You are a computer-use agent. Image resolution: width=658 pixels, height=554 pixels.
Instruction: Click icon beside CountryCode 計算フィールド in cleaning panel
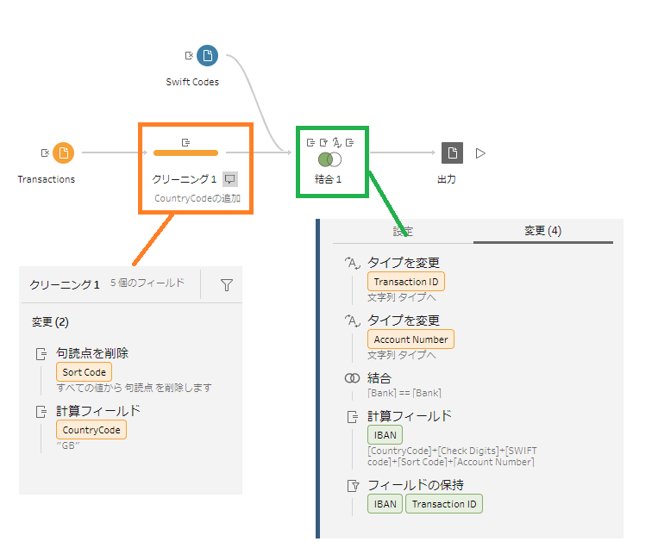(x=41, y=412)
